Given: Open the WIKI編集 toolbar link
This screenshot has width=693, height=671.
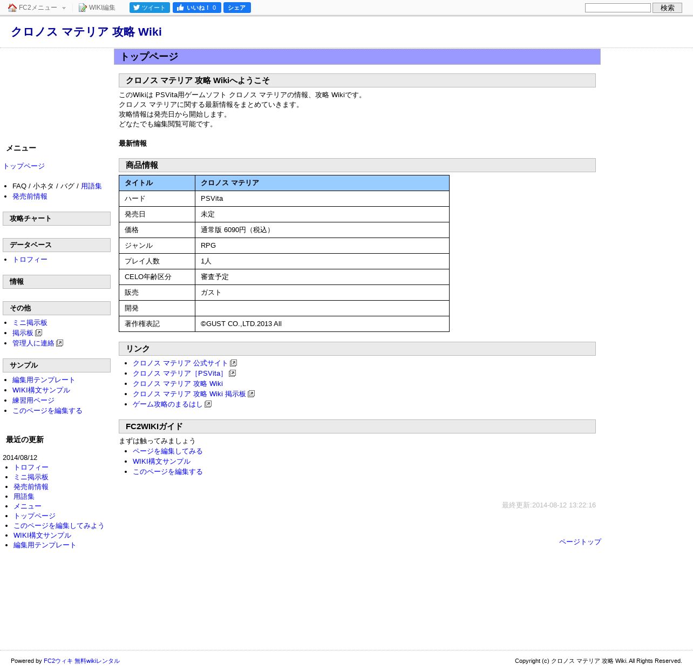Looking at the screenshot, I should tap(102, 8).
